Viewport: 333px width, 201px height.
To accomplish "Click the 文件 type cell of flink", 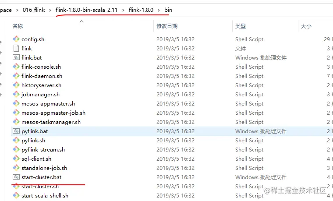I will [x=241, y=49].
